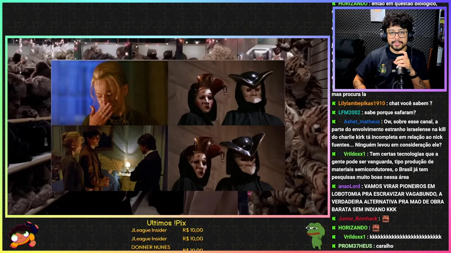This screenshot has height=253, width=451.
Task: Click the Kick badge beside Lilylambepikas1910
Action: point(334,103)
